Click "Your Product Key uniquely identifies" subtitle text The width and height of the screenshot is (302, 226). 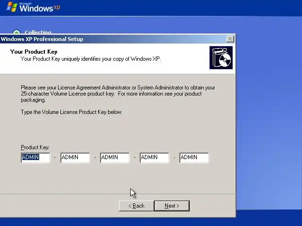[x=91, y=59]
